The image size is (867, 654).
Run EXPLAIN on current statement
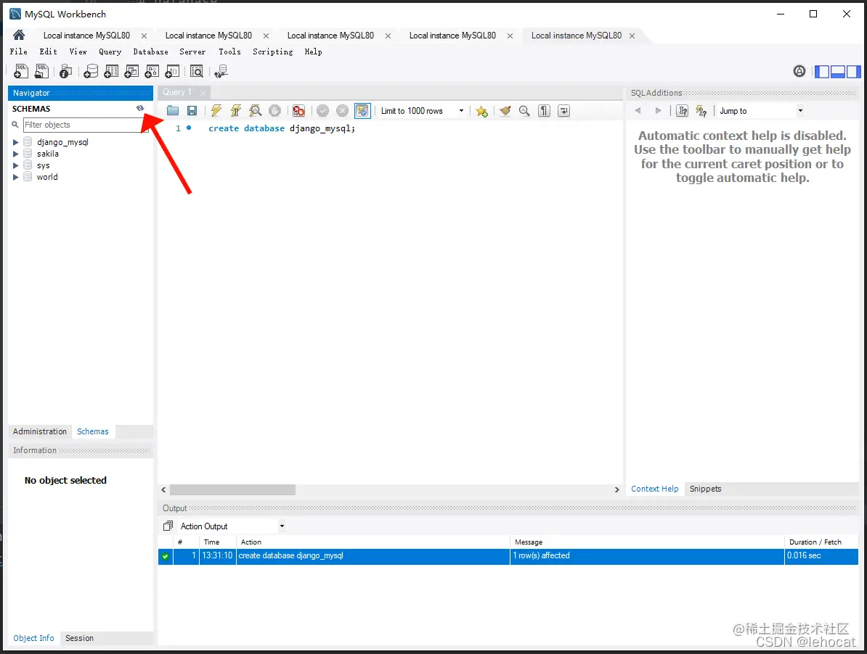255,111
